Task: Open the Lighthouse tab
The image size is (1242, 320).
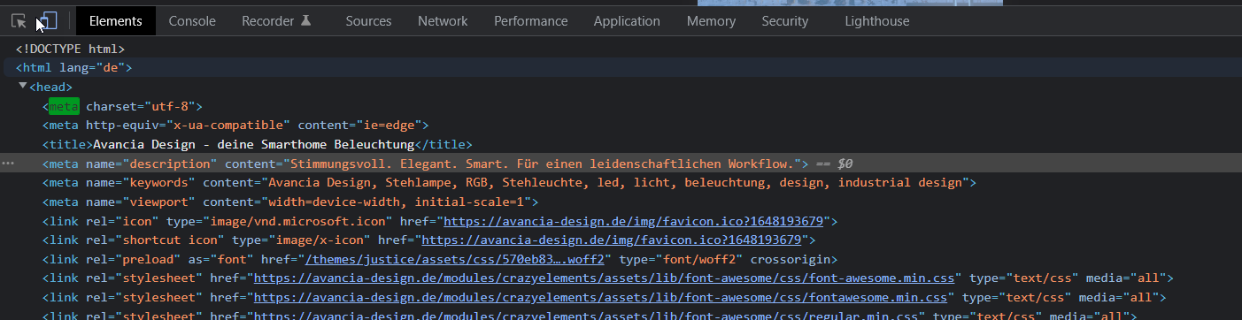Action: tap(877, 21)
